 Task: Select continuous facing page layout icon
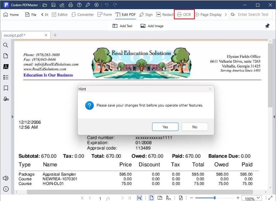169,198
